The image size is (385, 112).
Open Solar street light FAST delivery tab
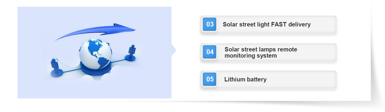pos(269,24)
